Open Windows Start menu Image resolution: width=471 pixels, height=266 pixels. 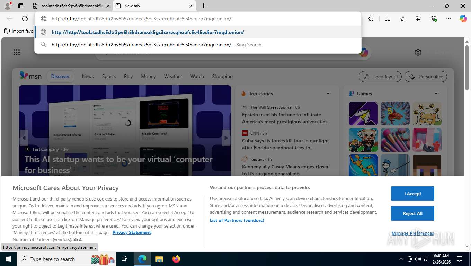[8, 259]
